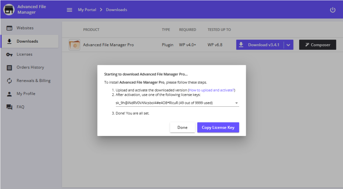
Task: Click the FAQ chat bubbles icon
Action: click(9, 107)
